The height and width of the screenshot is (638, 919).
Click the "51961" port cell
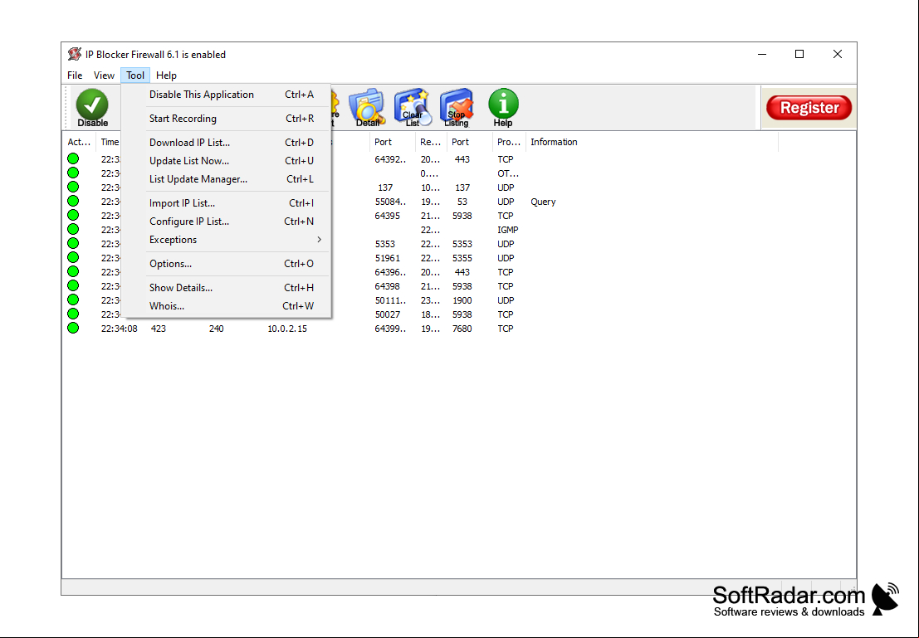[388, 258]
